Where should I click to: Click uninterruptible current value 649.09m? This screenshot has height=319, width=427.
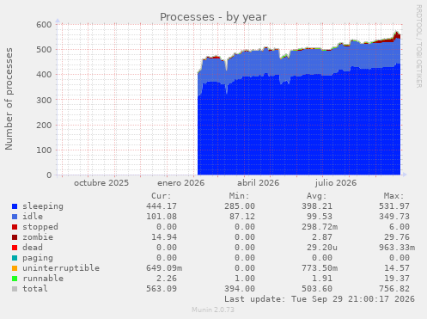[x=164, y=268]
